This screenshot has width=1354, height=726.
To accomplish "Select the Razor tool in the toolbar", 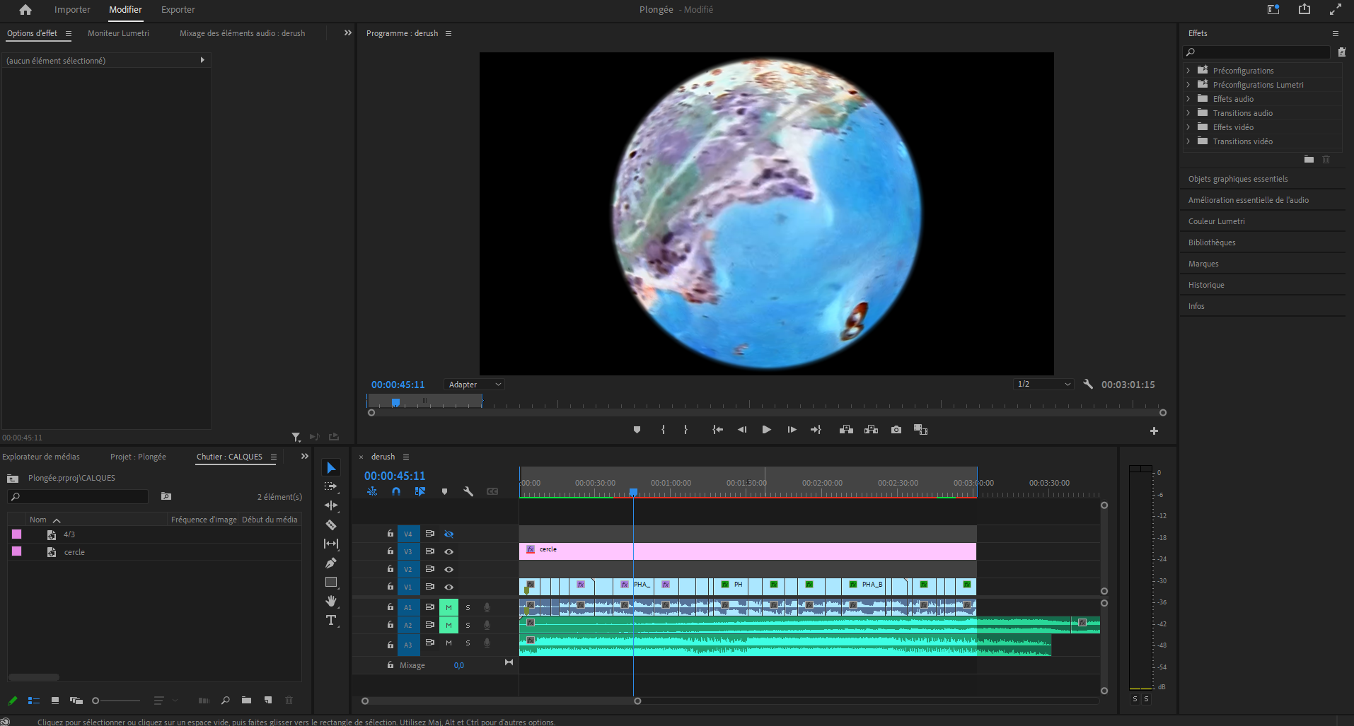I will click(330, 525).
